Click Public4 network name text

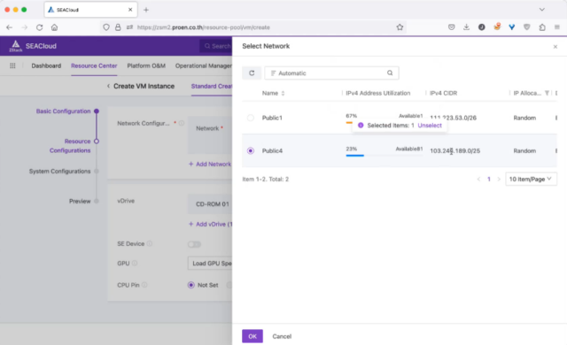pos(272,150)
